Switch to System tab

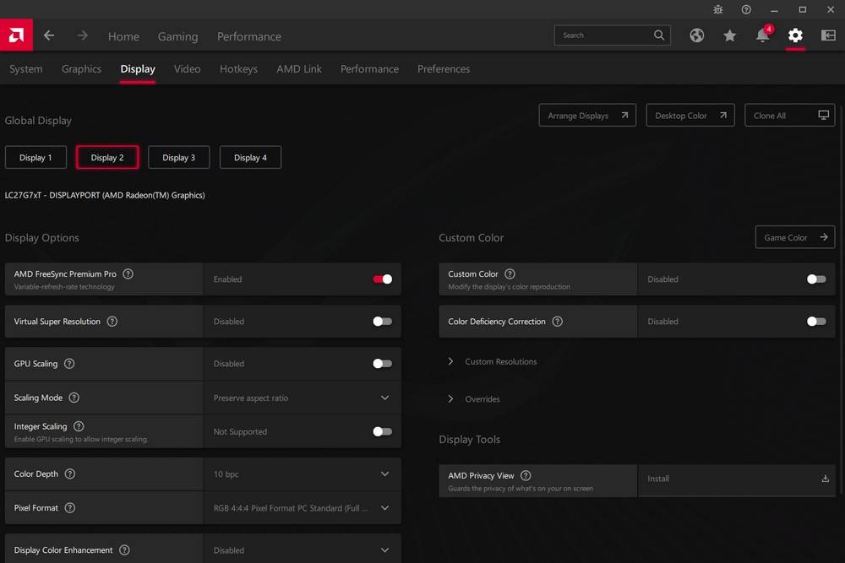[26, 69]
